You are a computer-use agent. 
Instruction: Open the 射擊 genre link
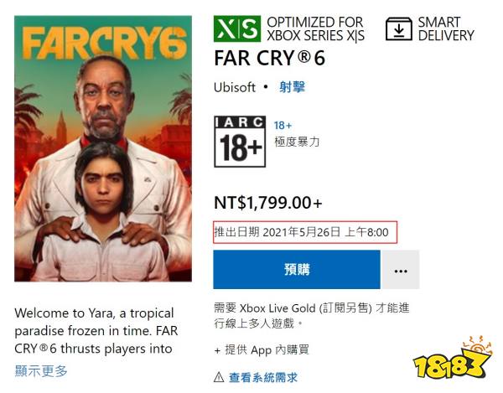click(x=292, y=87)
